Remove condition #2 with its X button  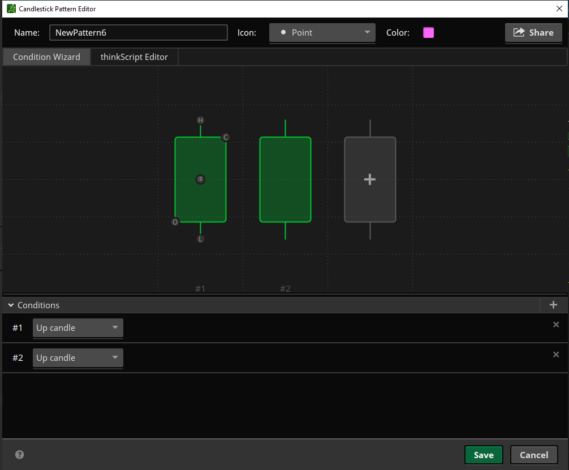point(556,355)
